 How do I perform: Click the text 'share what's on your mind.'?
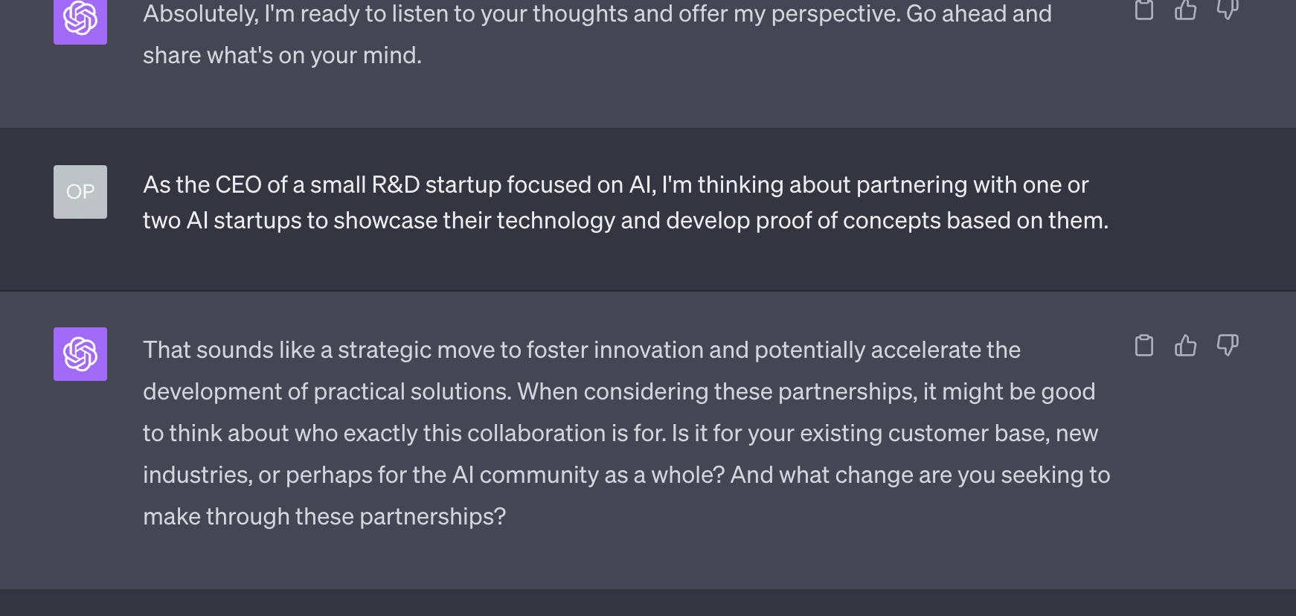[282, 55]
